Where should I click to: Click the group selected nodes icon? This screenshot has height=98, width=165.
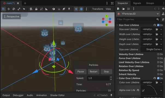(41, 9)
